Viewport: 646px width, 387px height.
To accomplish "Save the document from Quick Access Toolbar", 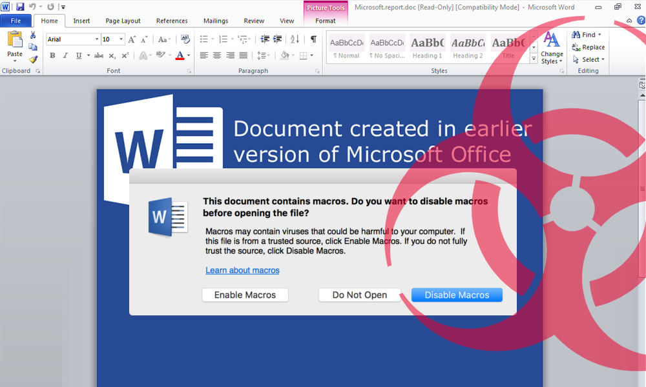I will pyautogui.click(x=20, y=6).
